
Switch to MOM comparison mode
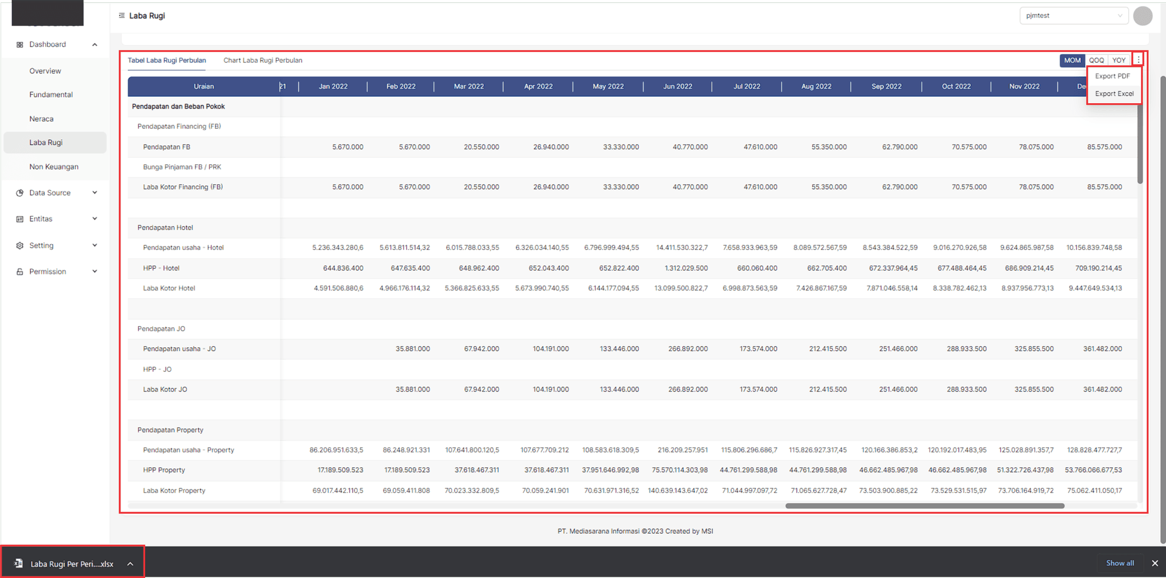[1072, 61]
